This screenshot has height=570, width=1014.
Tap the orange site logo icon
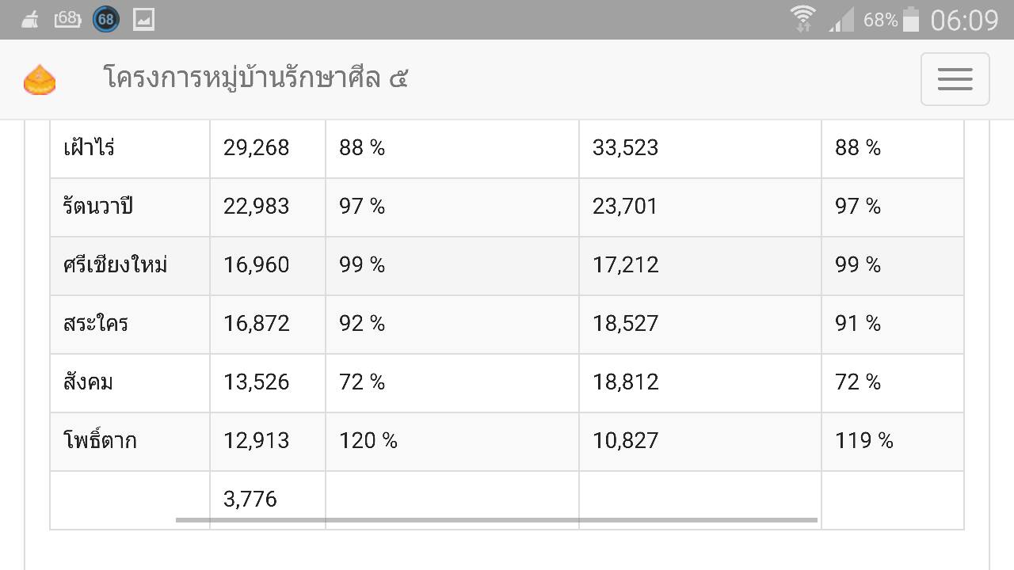click(40, 80)
